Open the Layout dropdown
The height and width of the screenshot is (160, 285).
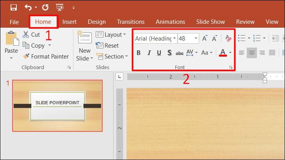[111, 34]
